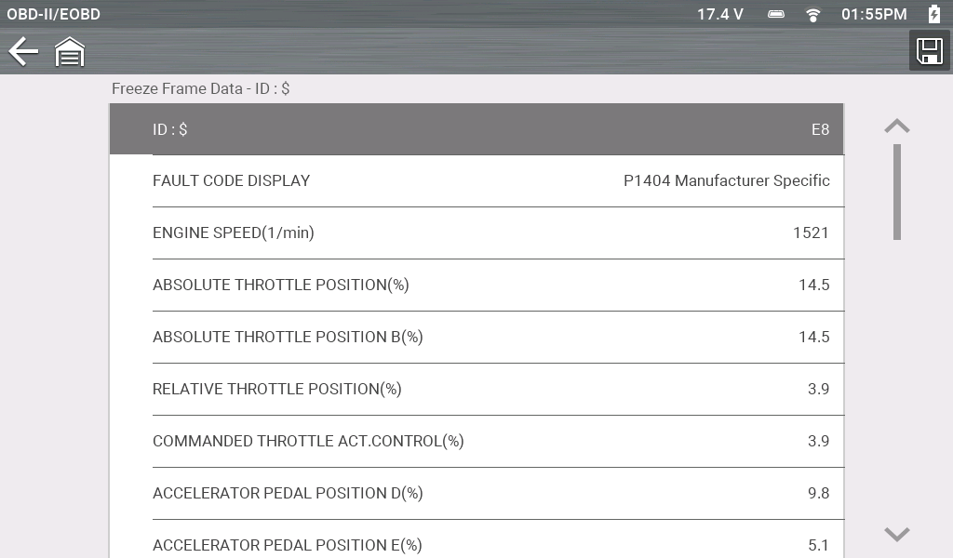Select the FAULT CODE DISPLAY row
953x558 pixels.
[476, 180]
